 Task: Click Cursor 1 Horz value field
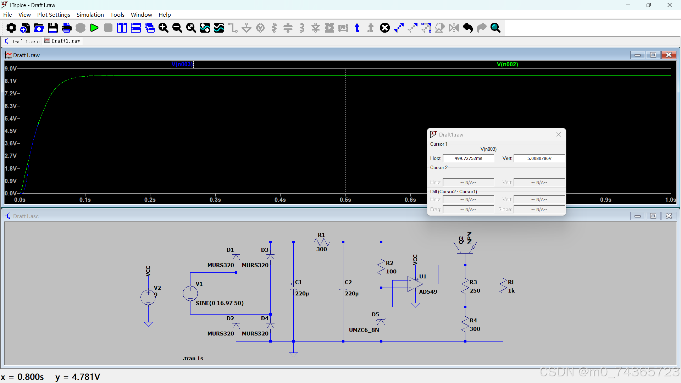[x=468, y=158]
